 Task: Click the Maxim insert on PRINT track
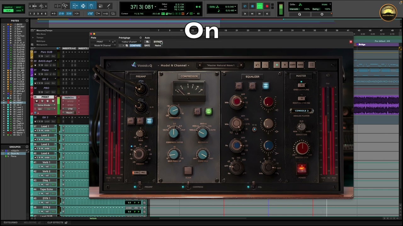click(x=70, y=113)
